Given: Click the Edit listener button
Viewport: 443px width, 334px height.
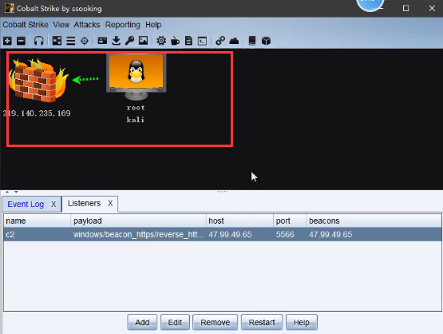Looking at the screenshot, I should (x=175, y=322).
